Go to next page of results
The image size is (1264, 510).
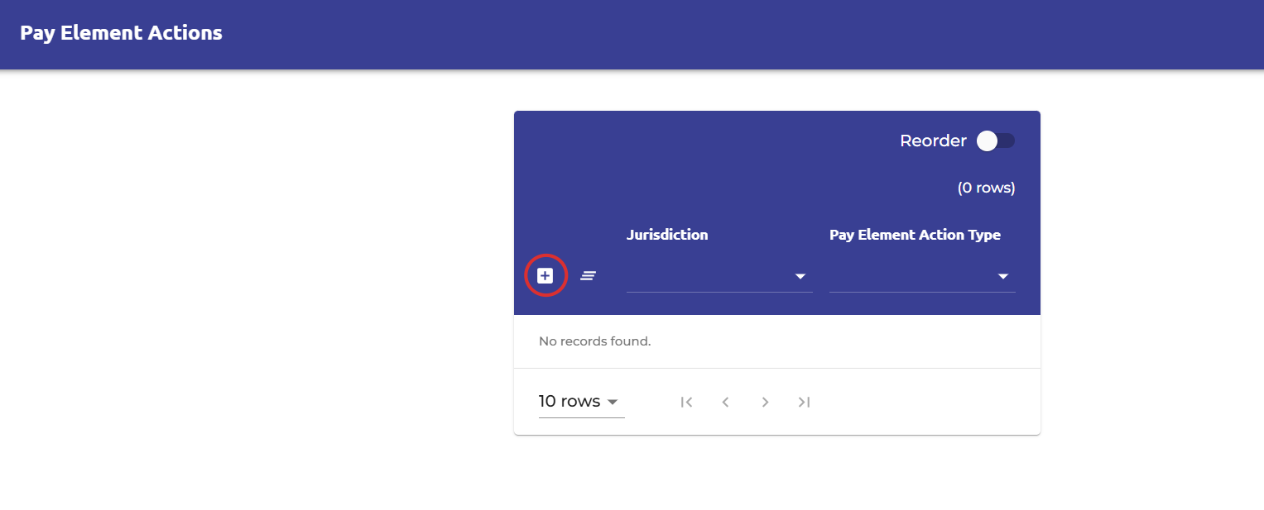[765, 402]
